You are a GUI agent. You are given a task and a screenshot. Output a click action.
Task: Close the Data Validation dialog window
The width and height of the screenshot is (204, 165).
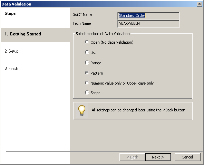(200, 4)
